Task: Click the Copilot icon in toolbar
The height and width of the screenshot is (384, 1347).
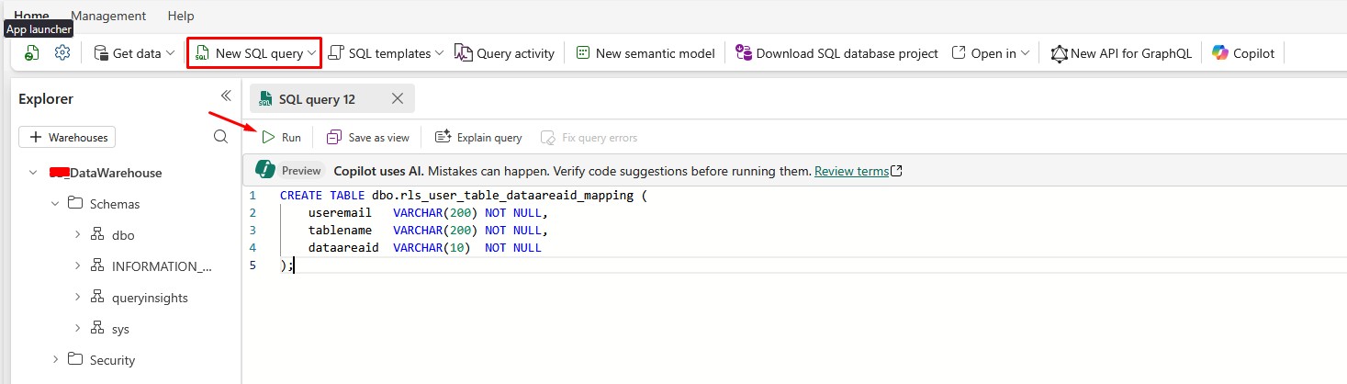Action: pos(1219,53)
